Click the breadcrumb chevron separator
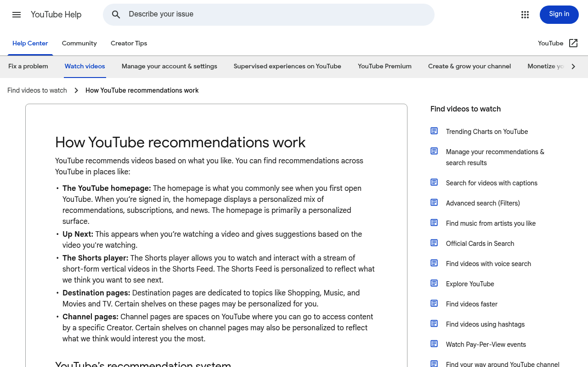Image resolution: width=588 pixels, height=367 pixels. pos(76,90)
